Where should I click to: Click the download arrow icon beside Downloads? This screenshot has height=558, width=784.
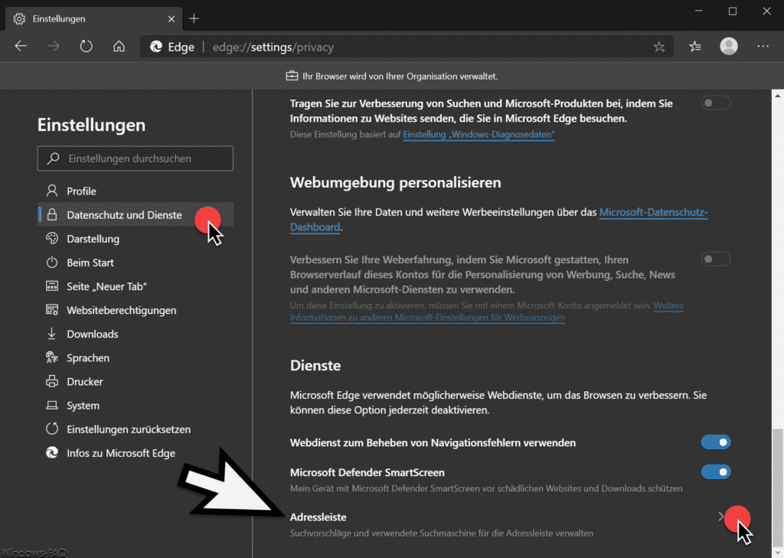[52, 334]
